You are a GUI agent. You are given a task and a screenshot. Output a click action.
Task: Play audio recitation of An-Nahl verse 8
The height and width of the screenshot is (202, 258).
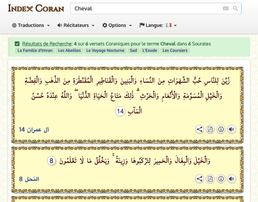click(x=231, y=179)
